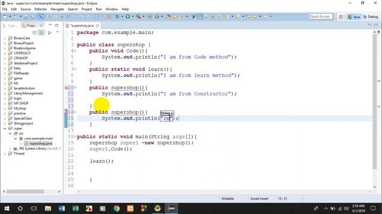382x214 pixels.
Task: Open the Debug configurations dropdown arrow
Action: click(122, 17)
